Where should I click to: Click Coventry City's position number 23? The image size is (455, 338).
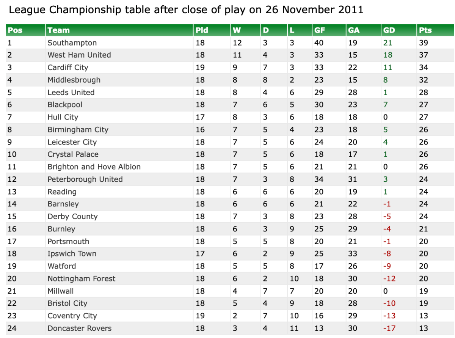(x=12, y=316)
